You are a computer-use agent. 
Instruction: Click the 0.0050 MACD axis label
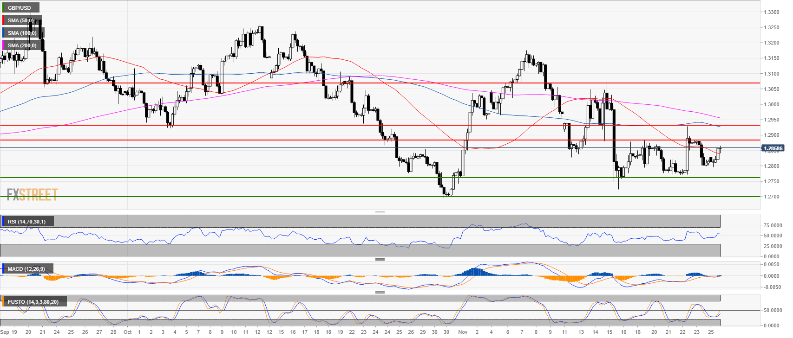tap(773, 264)
